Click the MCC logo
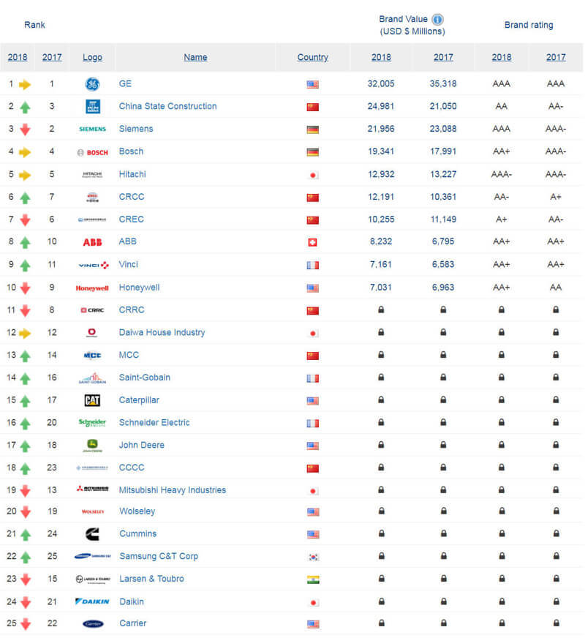Image resolution: width=585 pixels, height=638 pixels. click(x=92, y=355)
